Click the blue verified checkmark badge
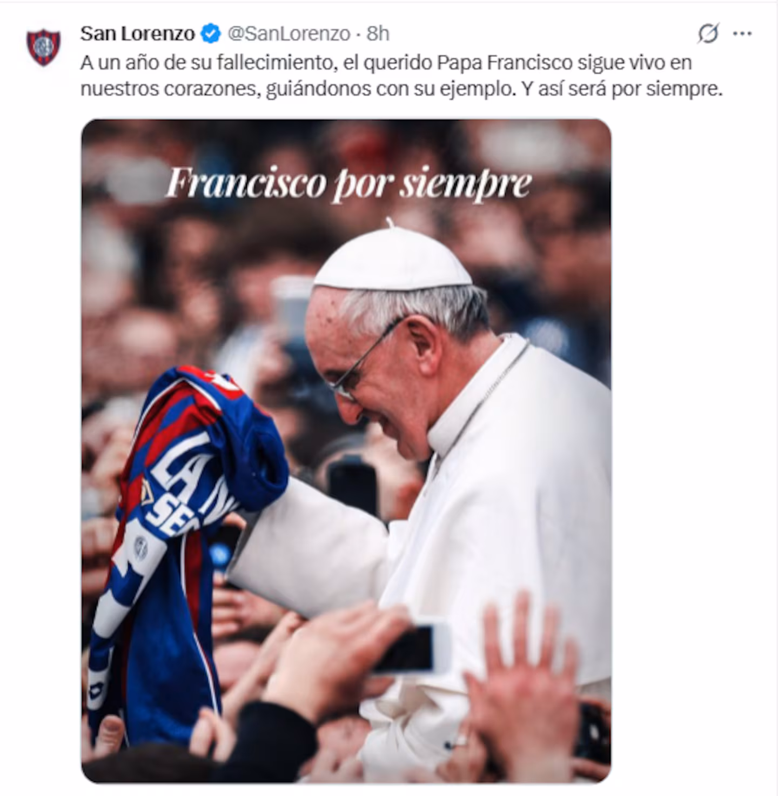 coord(211,34)
